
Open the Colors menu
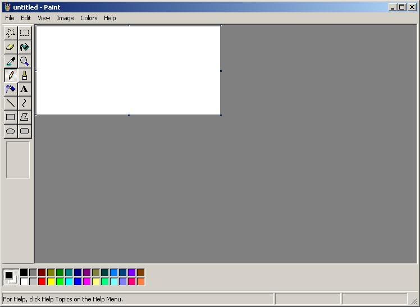point(89,18)
